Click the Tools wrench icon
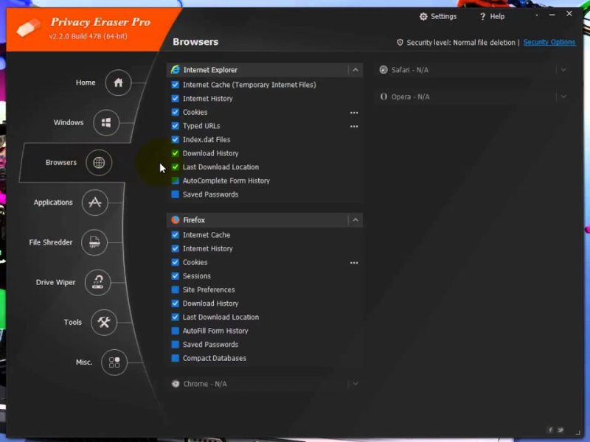The height and width of the screenshot is (442, 590). [104, 322]
